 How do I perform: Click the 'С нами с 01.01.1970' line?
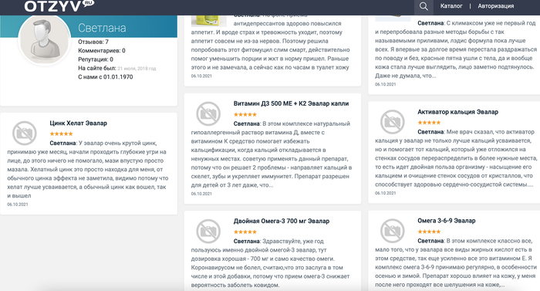point(106,77)
